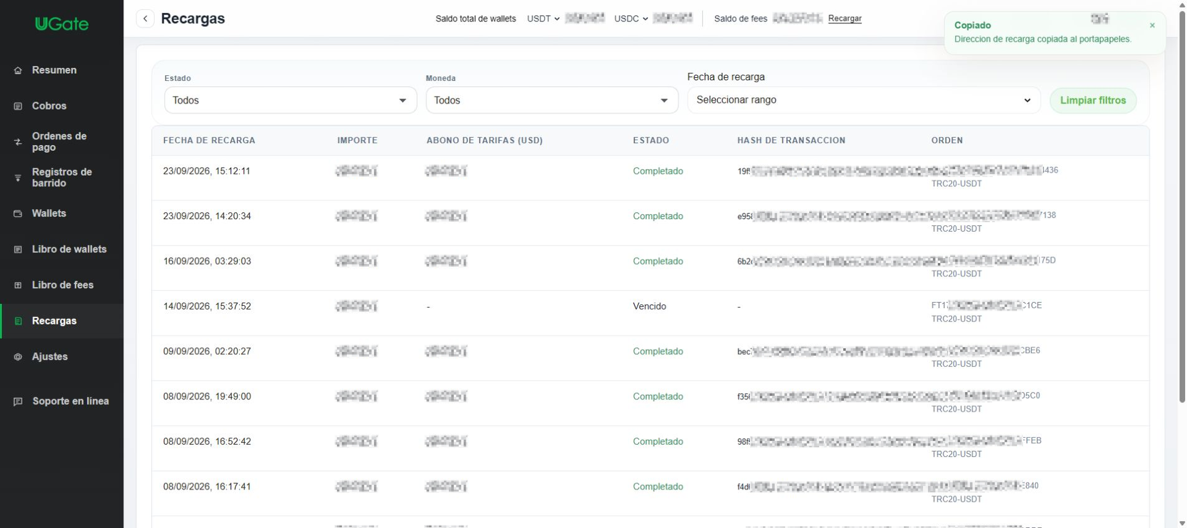1187x528 pixels.
Task: Click date 08/09/2026, 16:17:41
Action: pos(207,487)
